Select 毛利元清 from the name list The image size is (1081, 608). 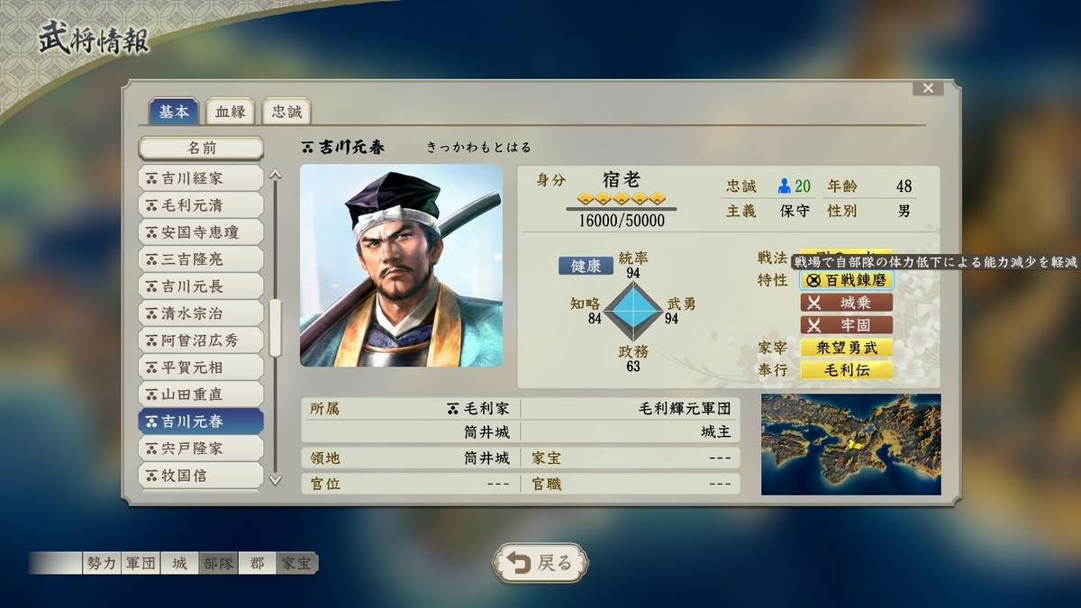(201, 205)
